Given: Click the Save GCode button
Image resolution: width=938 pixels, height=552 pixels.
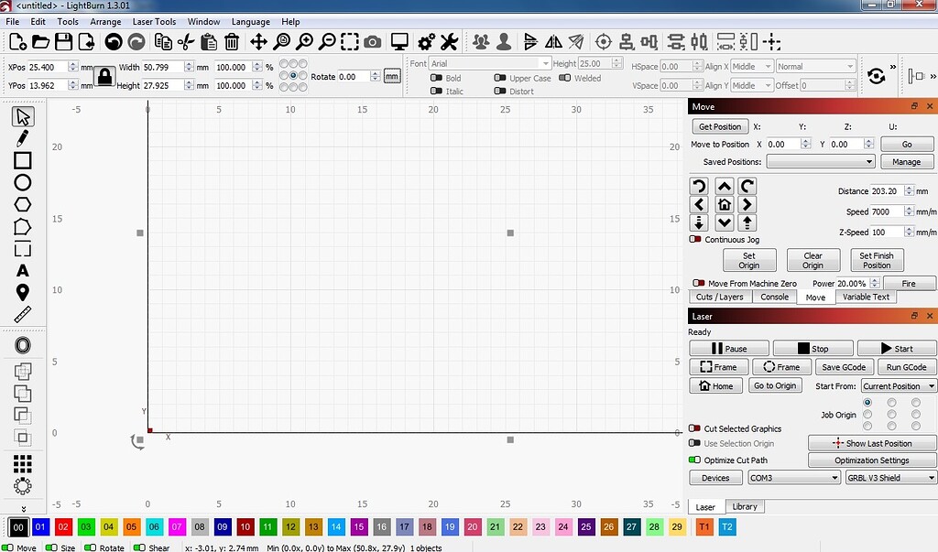Looking at the screenshot, I should (x=843, y=366).
